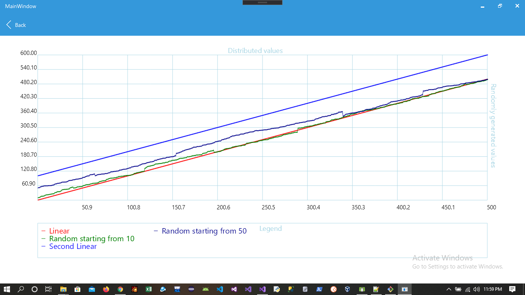Select the 'Linear' legend entry
The height and width of the screenshot is (295, 525).
point(59,231)
